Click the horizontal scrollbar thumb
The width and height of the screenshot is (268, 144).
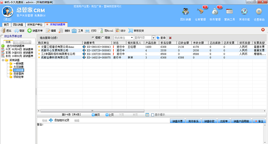point(92,111)
